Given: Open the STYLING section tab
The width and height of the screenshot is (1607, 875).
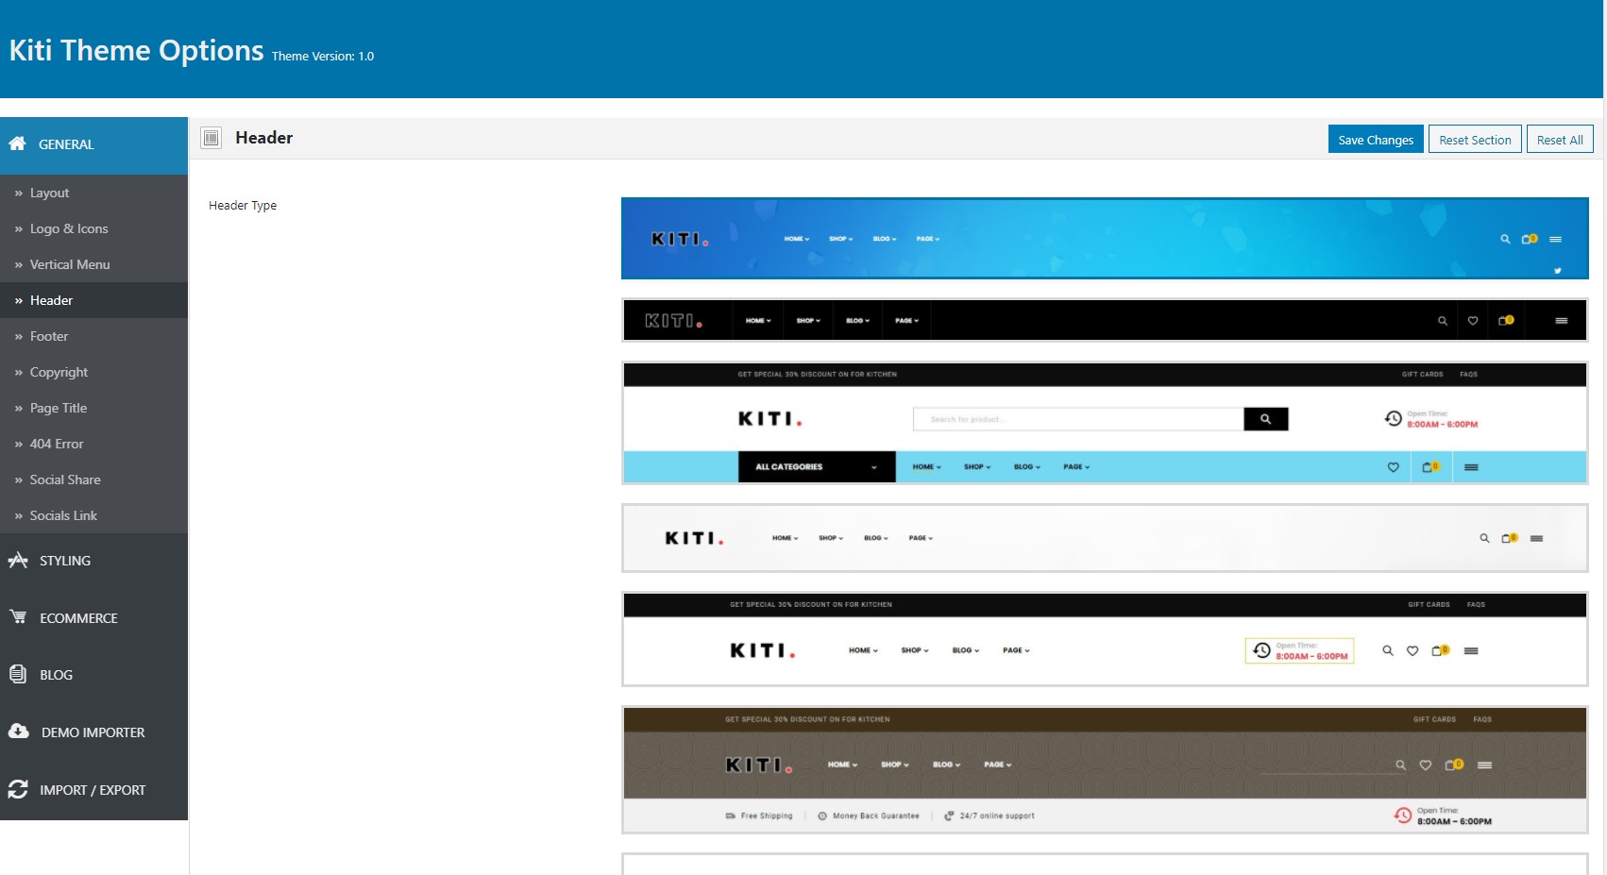Looking at the screenshot, I should tap(93, 561).
